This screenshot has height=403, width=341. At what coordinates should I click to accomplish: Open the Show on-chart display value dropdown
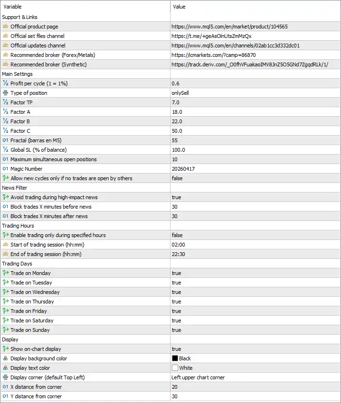(x=255, y=349)
